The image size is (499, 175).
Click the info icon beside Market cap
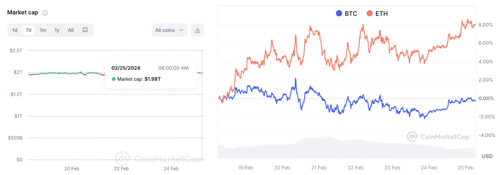coord(45,13)
